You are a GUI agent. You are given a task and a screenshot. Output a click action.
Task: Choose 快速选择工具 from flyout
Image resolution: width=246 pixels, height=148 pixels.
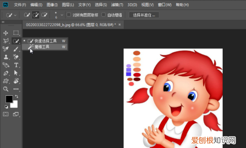45,41
